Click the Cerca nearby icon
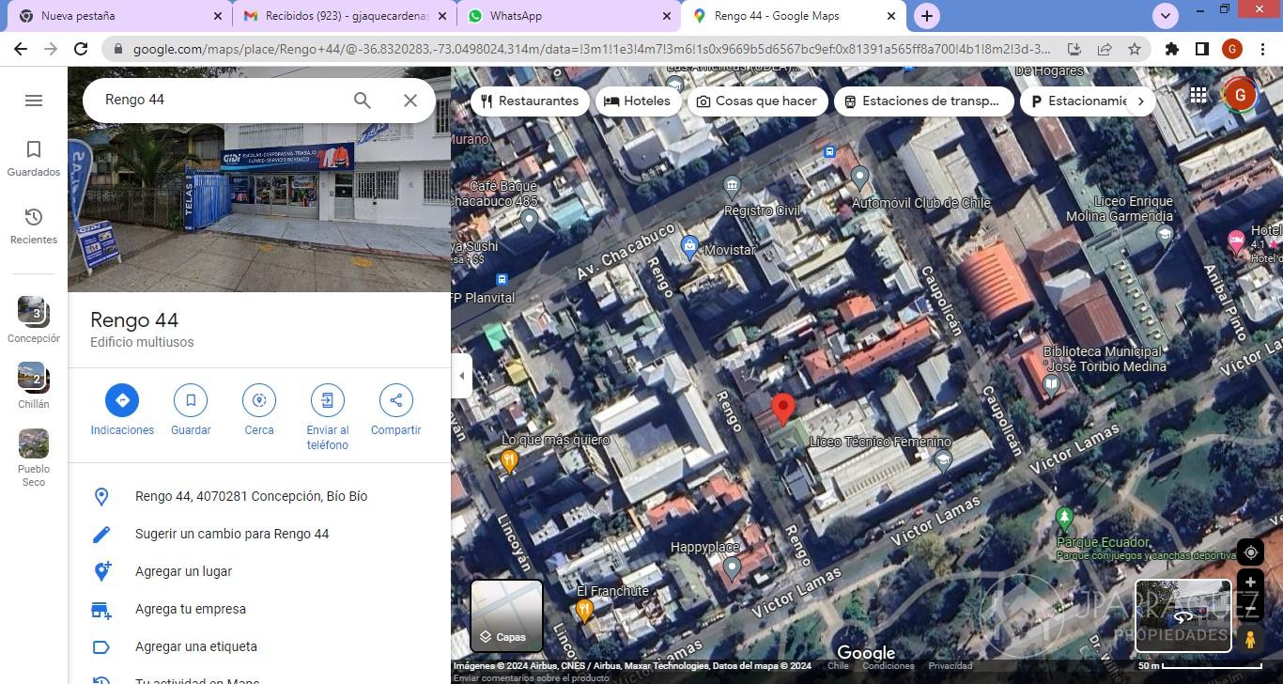 [x=259, y=400]
